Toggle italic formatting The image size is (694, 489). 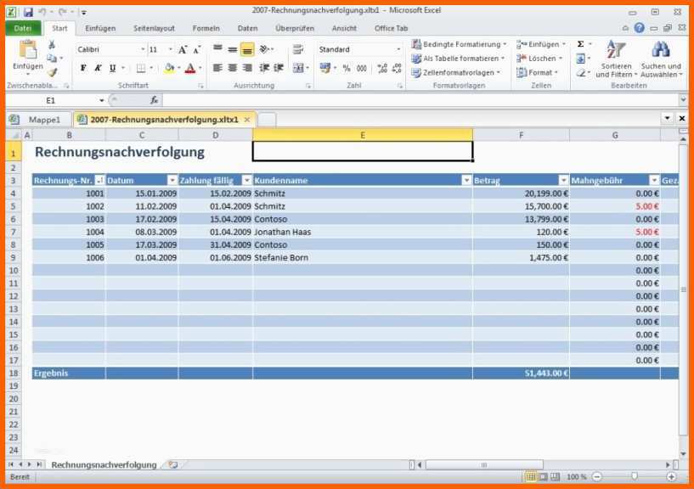[x=98, y=68]
